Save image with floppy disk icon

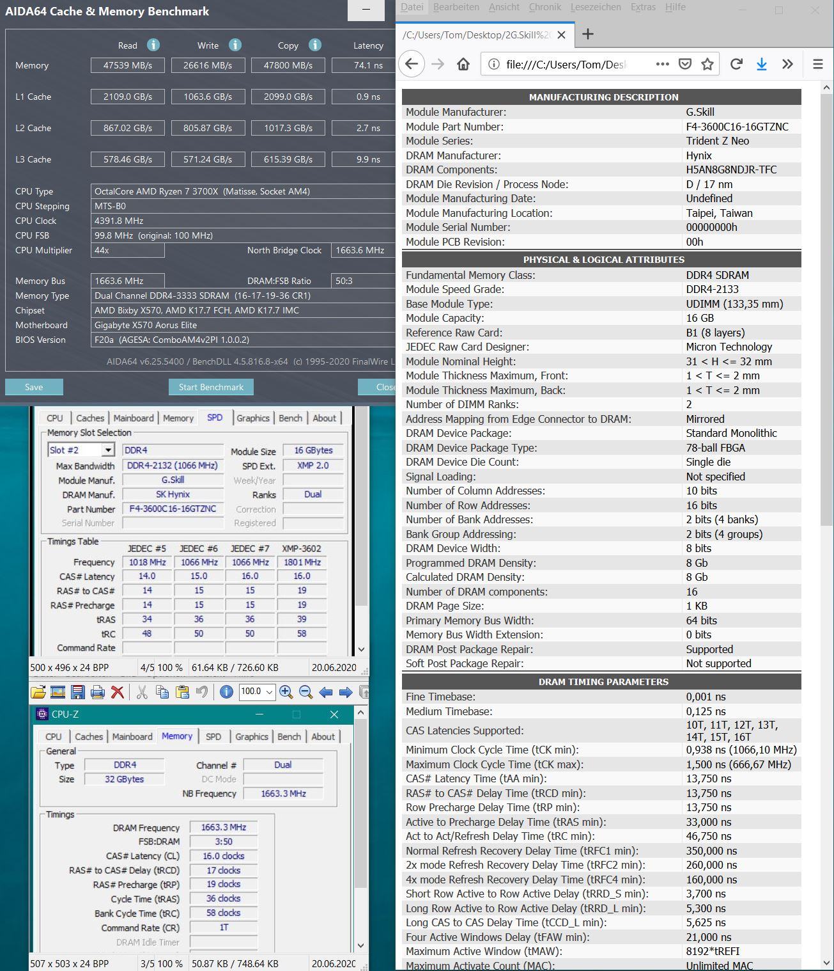pos(77,691)
